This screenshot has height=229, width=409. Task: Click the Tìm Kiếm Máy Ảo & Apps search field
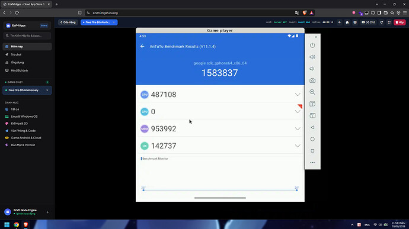27,36
